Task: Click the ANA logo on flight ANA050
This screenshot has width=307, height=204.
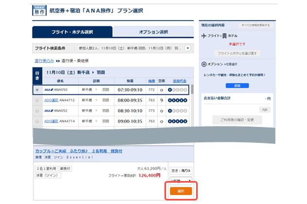Action: click(x=48, y=90)
